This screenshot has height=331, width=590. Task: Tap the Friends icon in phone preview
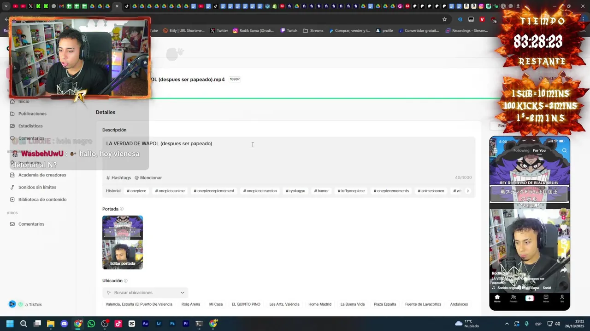coord(513,298)
